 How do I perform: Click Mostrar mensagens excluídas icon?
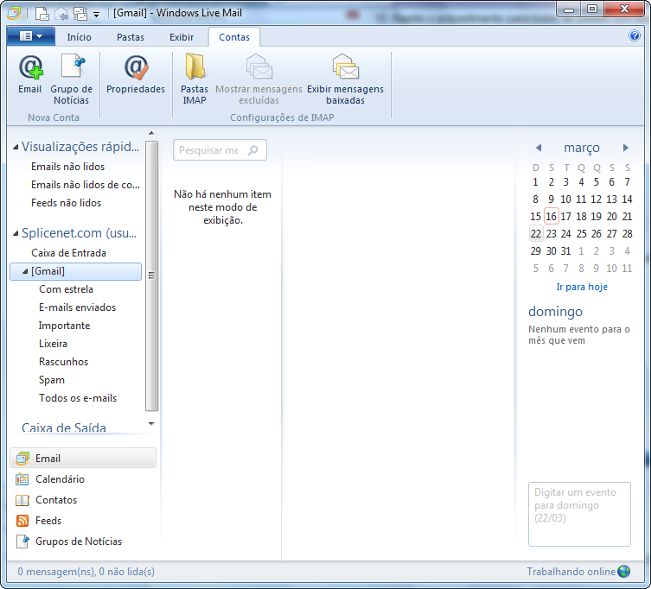click(259, 67)
